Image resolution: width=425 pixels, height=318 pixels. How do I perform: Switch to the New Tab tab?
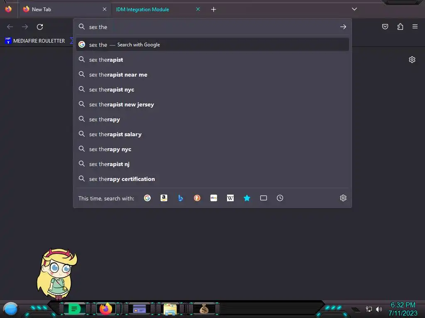[x=65, y=9]
